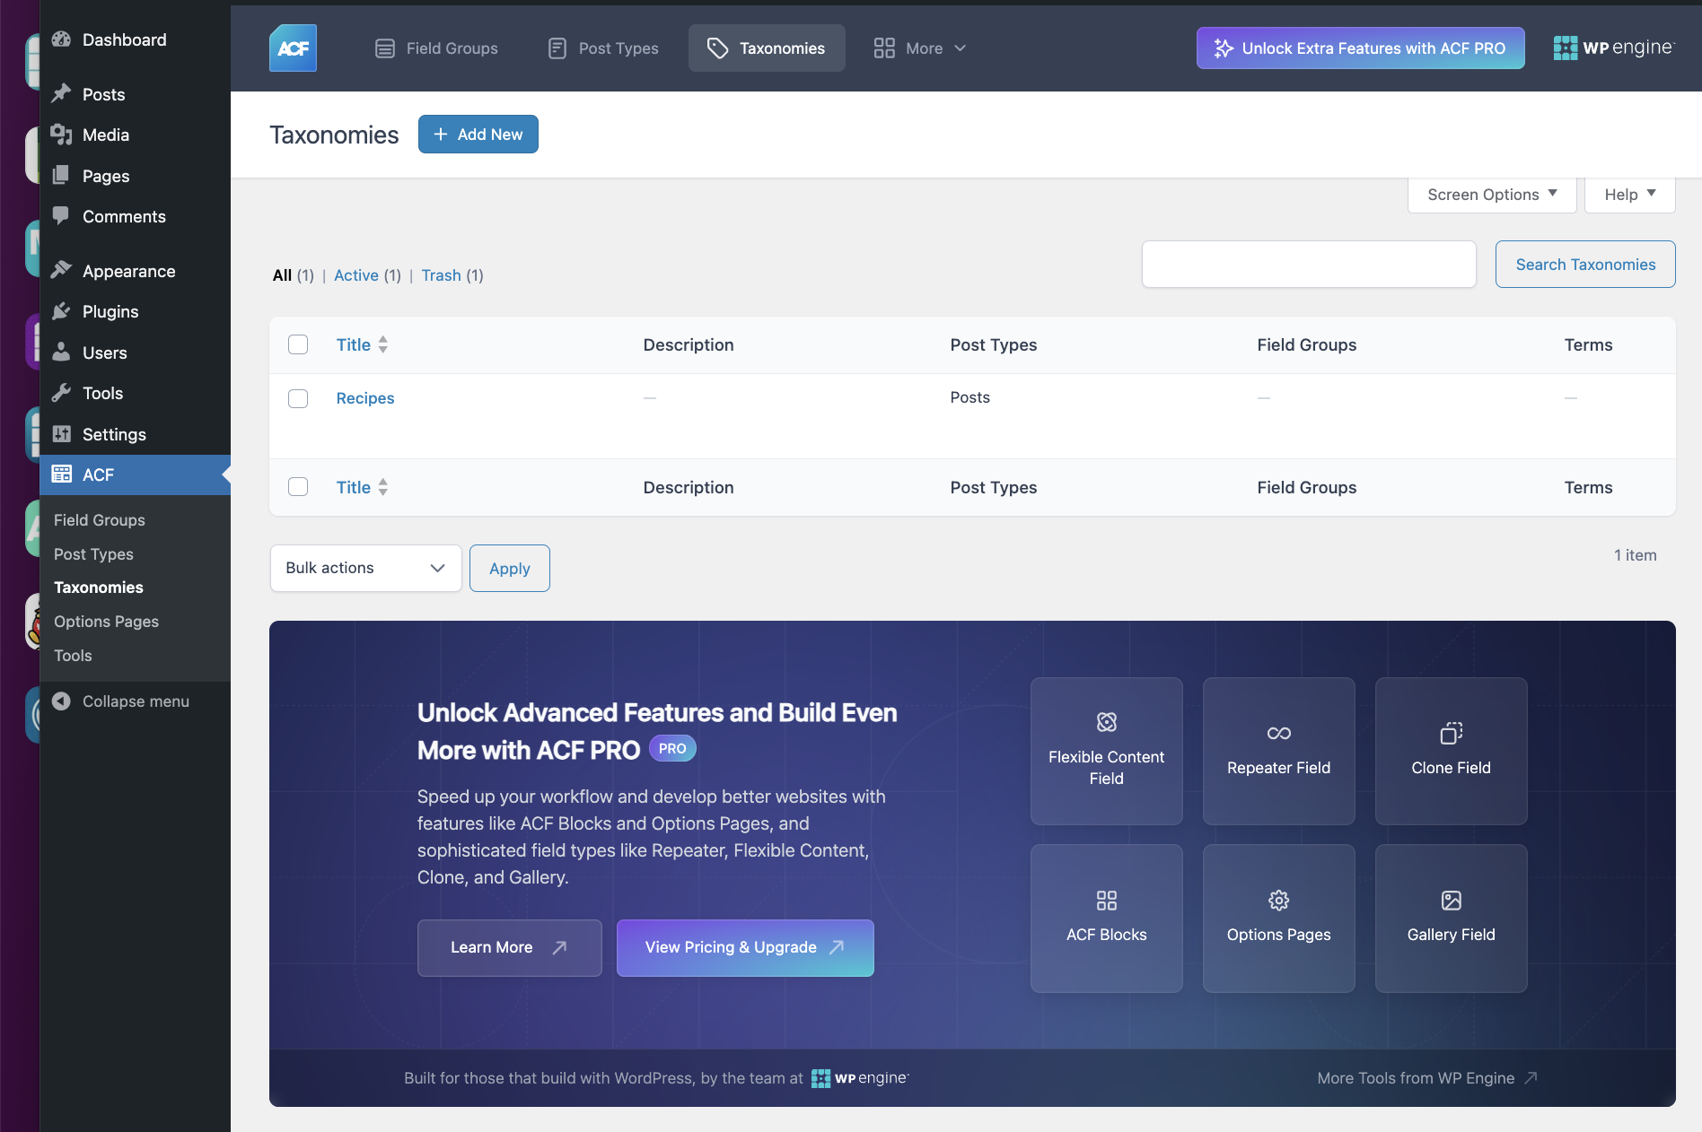Select the Repeater Field infinity icon

1278,733
